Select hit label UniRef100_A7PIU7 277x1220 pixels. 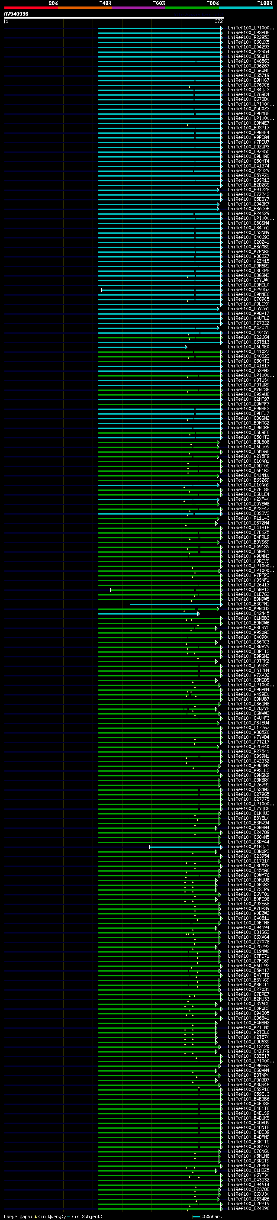point(248,142)
